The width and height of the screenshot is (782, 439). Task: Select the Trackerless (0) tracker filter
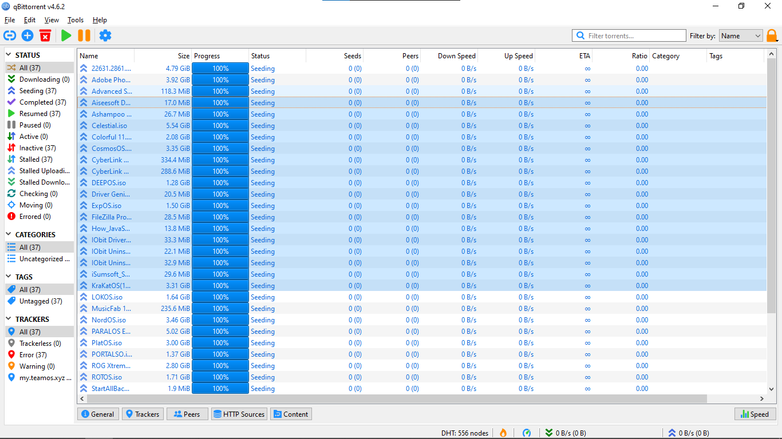tap(39, 344)
